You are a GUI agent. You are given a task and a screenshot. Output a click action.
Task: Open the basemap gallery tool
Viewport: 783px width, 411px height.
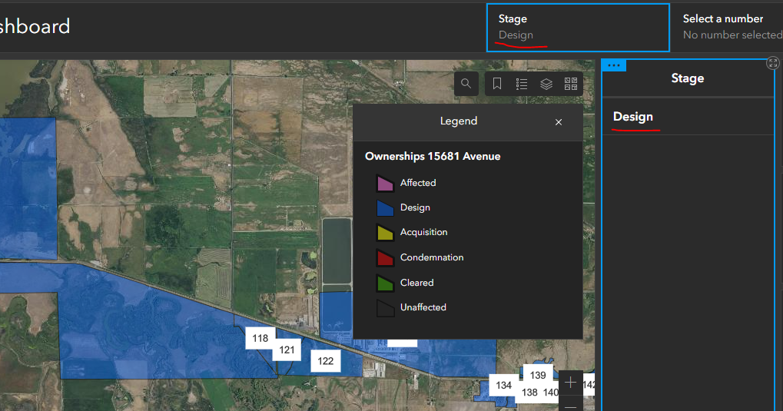(x=571, y=84)
